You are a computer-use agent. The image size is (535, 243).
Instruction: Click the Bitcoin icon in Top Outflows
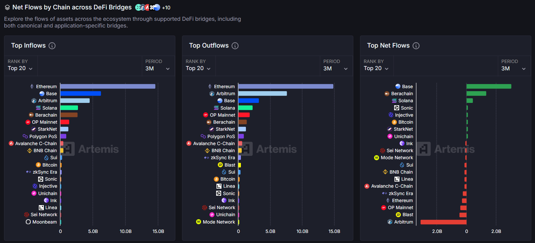[x=216, y=179]
